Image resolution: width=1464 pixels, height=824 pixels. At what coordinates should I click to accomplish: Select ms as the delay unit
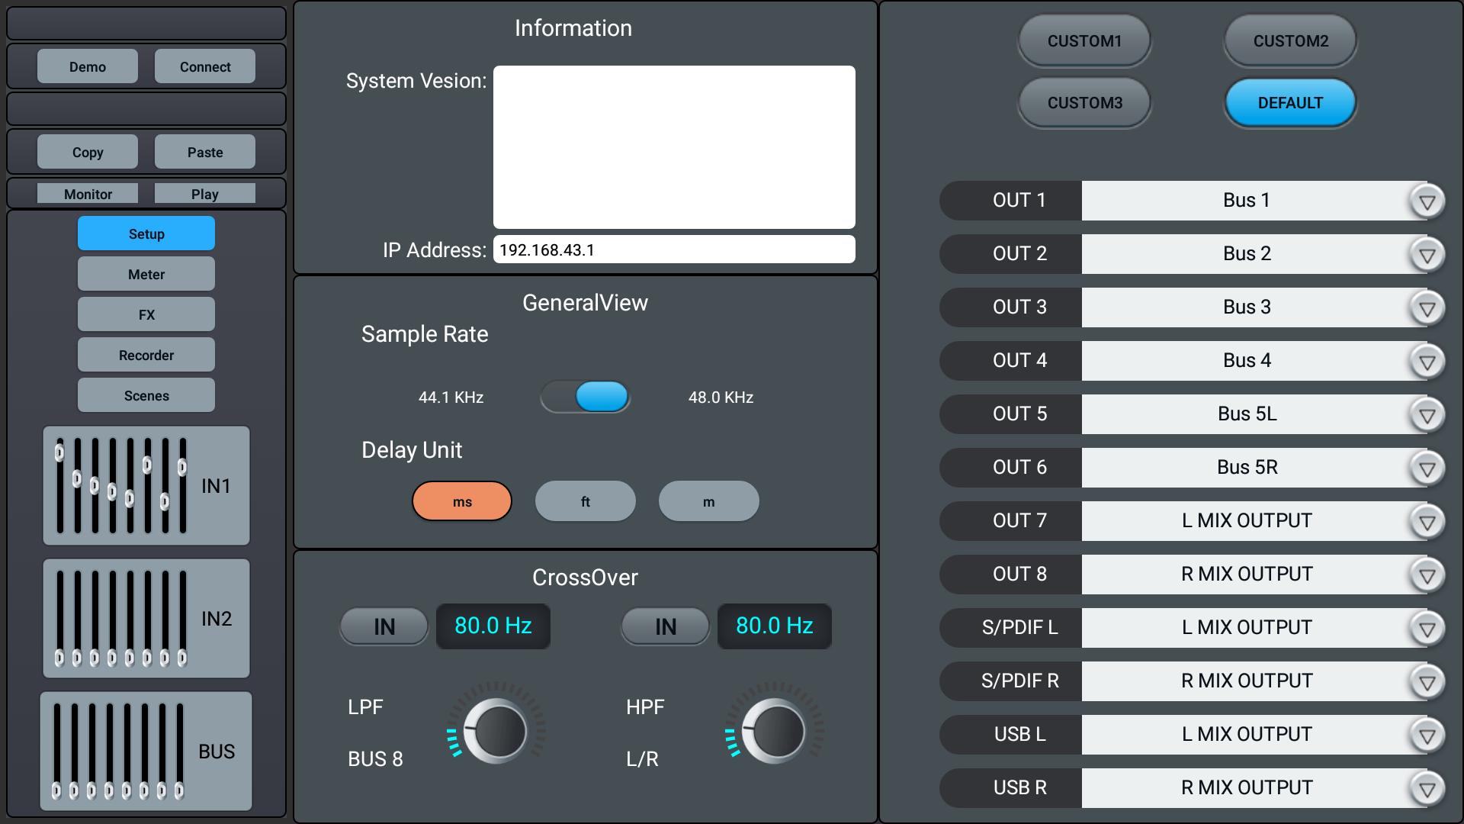(x=462, y=501)
